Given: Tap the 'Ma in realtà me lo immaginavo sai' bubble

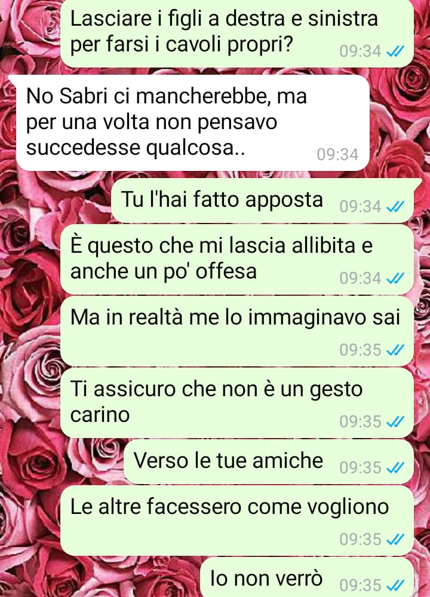Looking at the screenshot, I should (237, 331).
